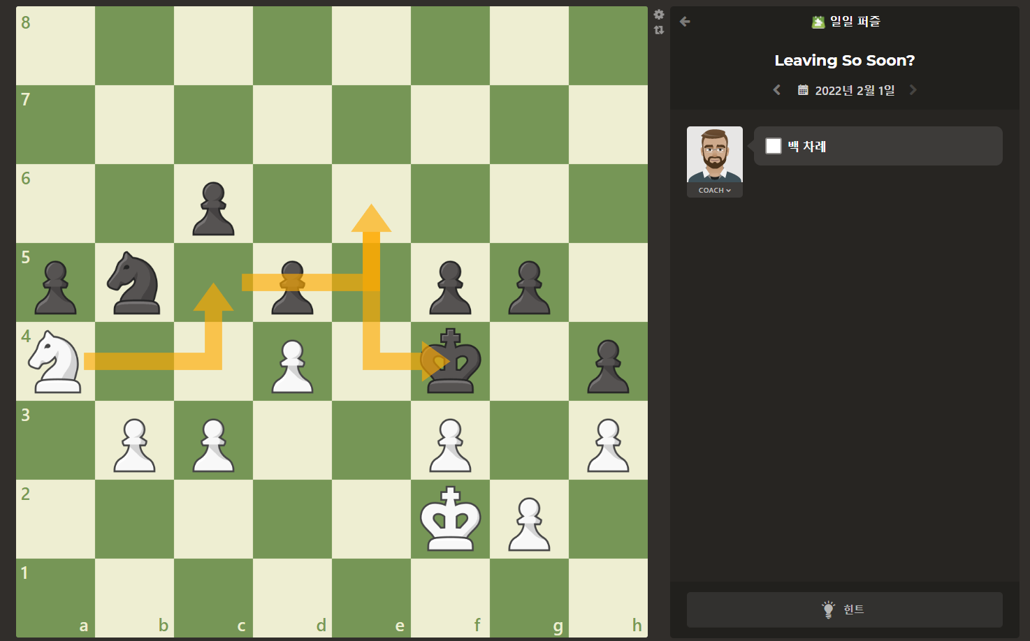
Task: Go back using the left arrow
Action: [685, 22]
